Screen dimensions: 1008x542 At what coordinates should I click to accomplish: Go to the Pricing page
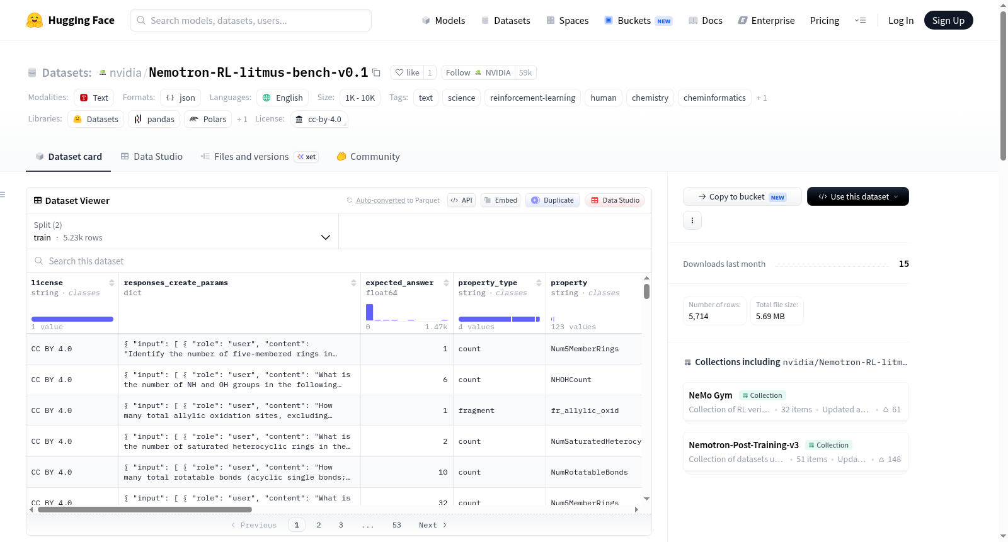tap(825, 20)
